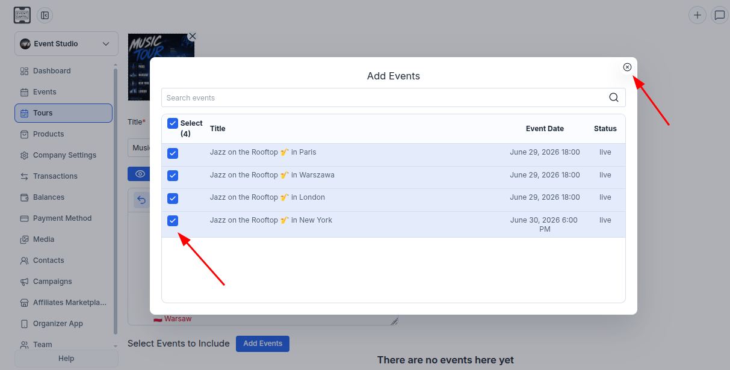The width and height of the screenshot is (730, 370).
Task: Close the Add Events dialog
Action: (627, 67)
